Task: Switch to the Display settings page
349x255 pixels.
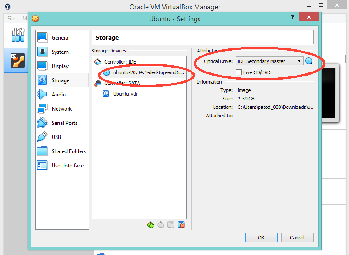Action: coord(62,66)
